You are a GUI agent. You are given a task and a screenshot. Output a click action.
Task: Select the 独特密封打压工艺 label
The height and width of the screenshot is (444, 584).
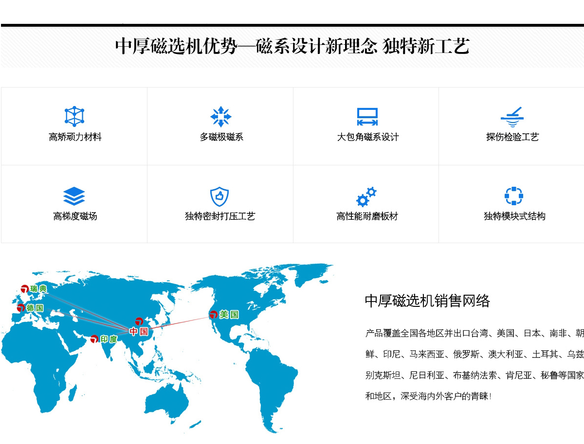(220, 216)
